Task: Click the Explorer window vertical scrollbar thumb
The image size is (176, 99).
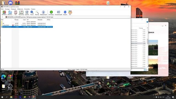Action: point(147,42)
